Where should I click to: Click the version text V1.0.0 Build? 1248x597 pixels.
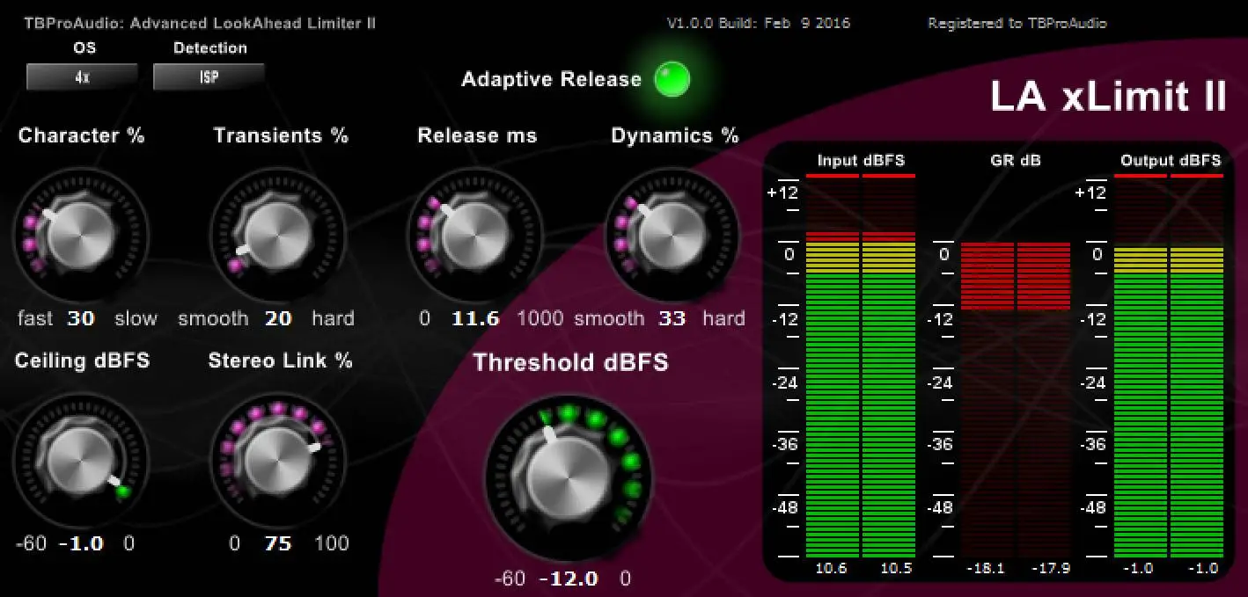tap(759, 24)
